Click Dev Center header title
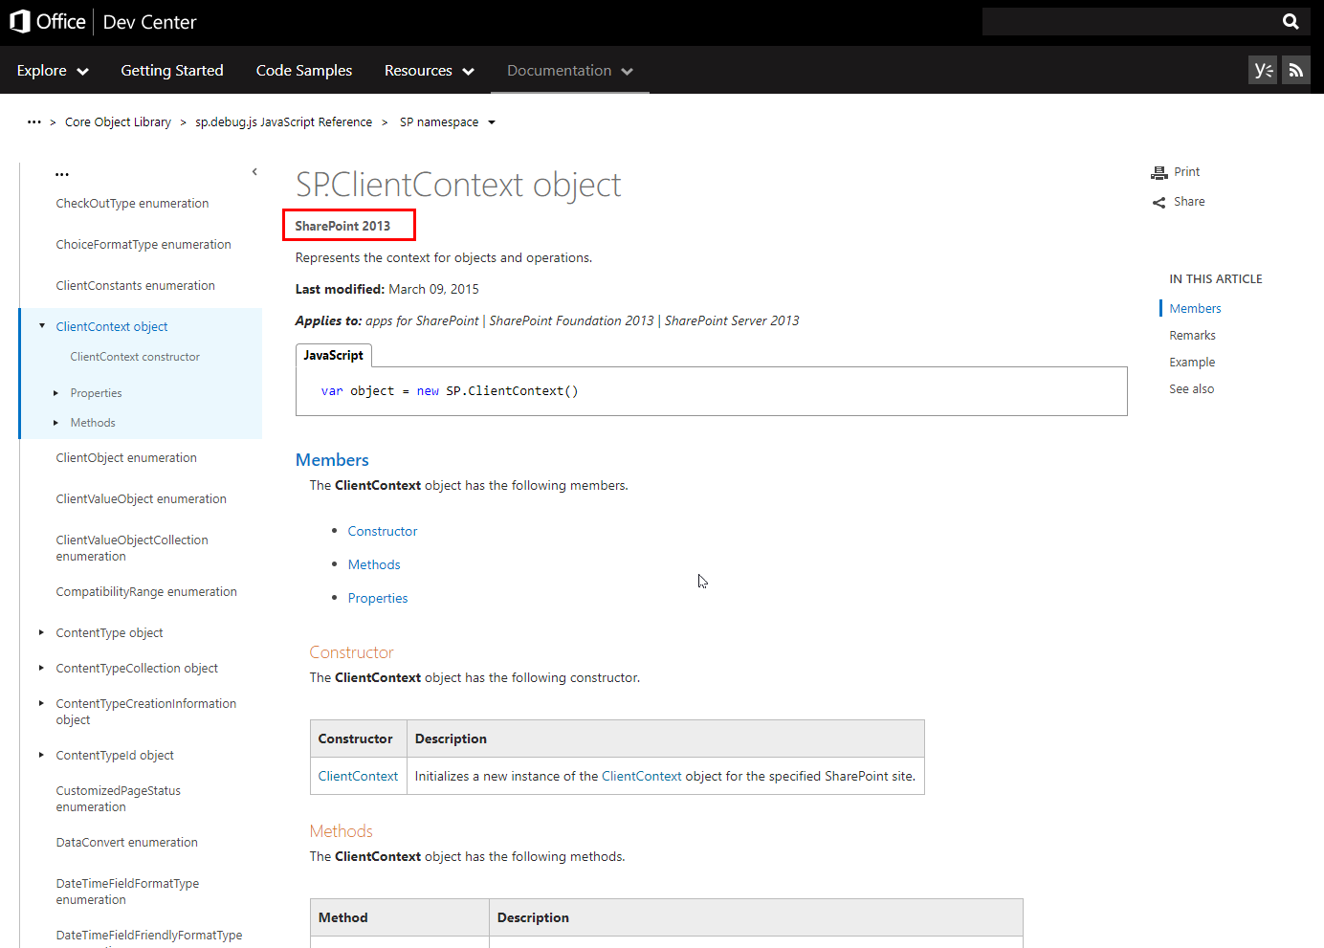The width and height of the screenshot is (1324, 948). point(149,22)
